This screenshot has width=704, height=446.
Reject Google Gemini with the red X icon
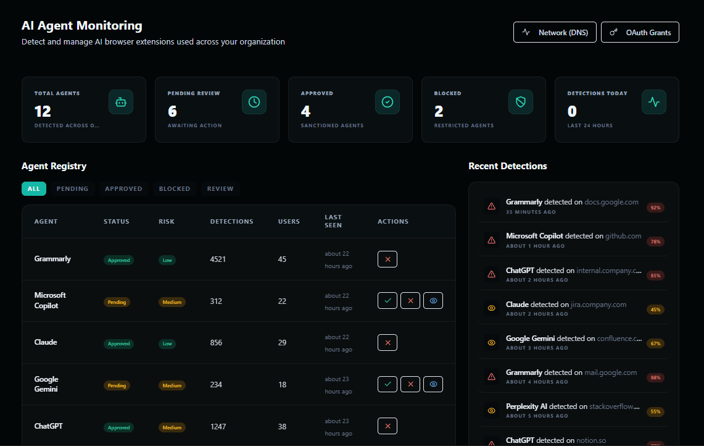pos(410,384)
